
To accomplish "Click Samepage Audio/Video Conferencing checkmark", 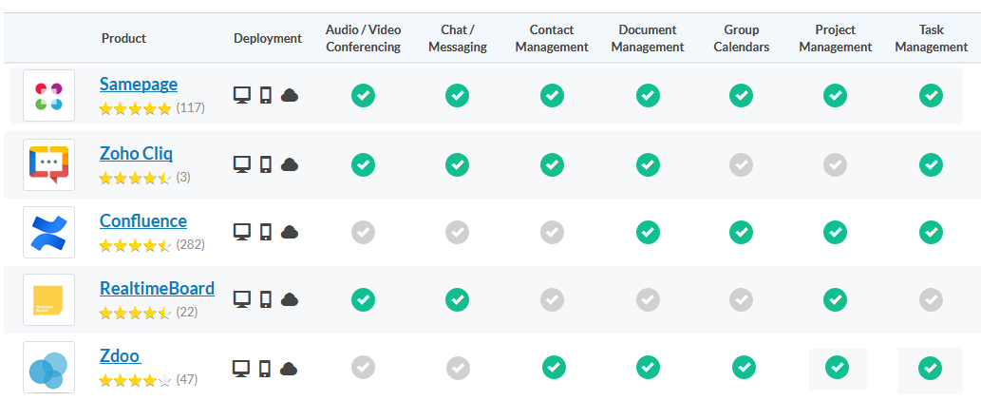I will click(363, 96).
